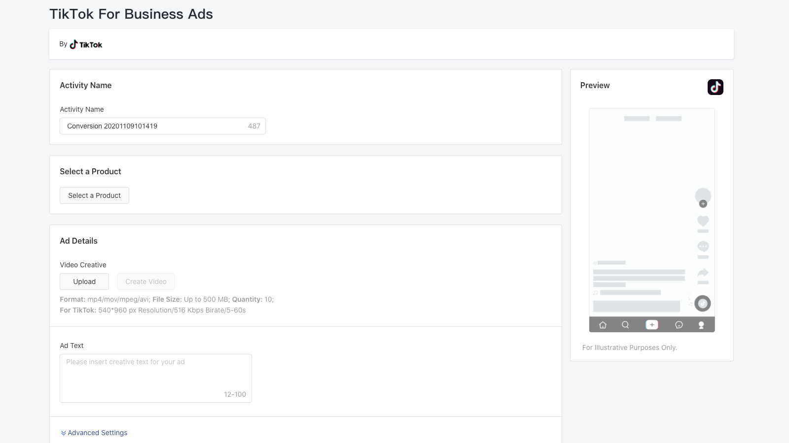Click the 'Format: mp4/mov/mpeg/avi' requirements line
This screenshot has height=443, width=789.
[167, 299]
